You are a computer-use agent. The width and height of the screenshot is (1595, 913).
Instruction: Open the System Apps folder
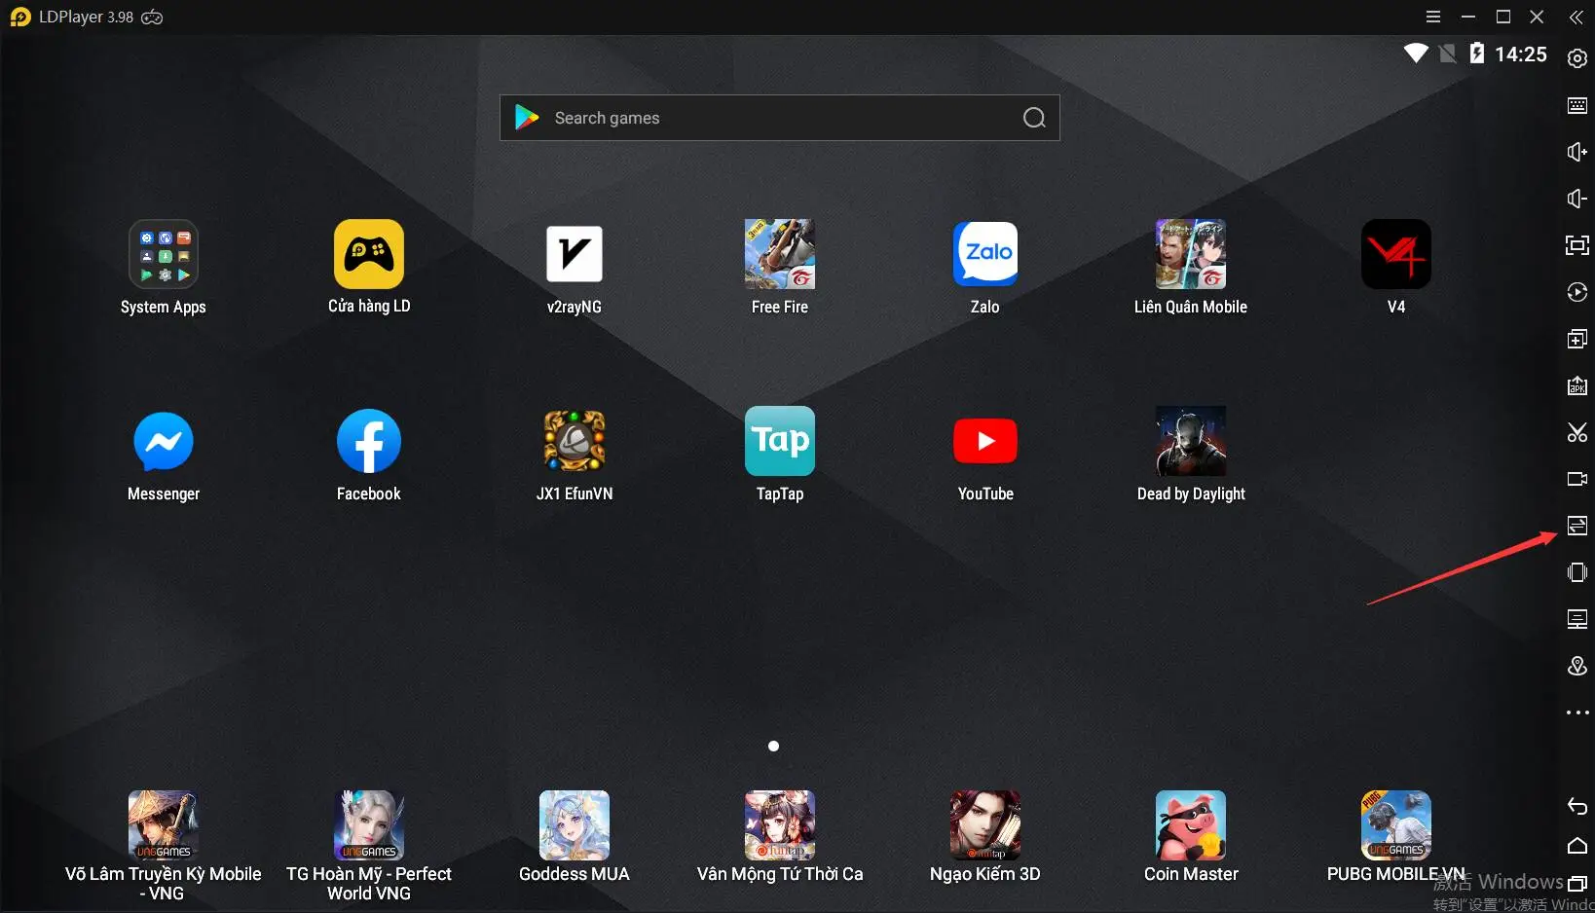164,254
